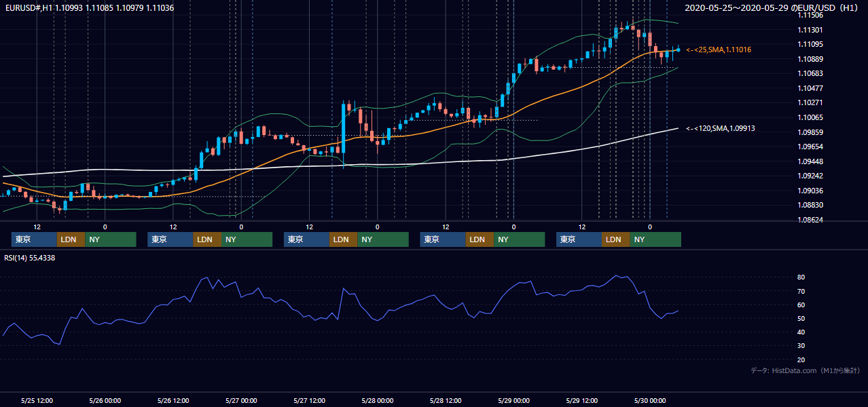Select the 25 SMA 1.11016 label

coord(719,50)
